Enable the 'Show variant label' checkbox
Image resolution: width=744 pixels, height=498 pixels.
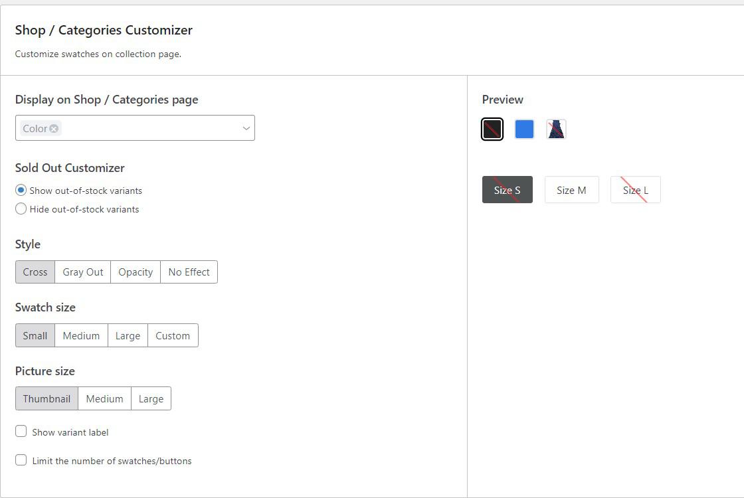tap(21, 431)
